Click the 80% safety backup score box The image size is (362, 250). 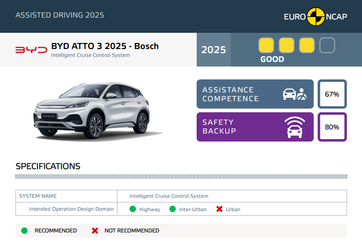click(332, 127)
